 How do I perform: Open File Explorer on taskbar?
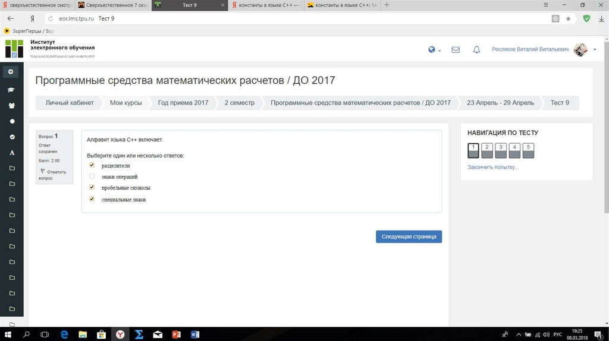pos(83,334)
